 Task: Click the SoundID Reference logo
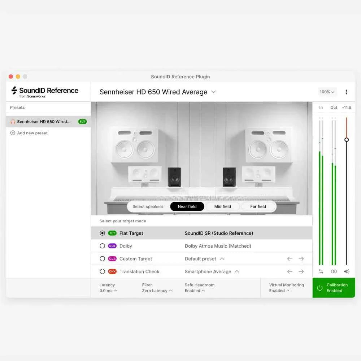(x=44, y=91)
